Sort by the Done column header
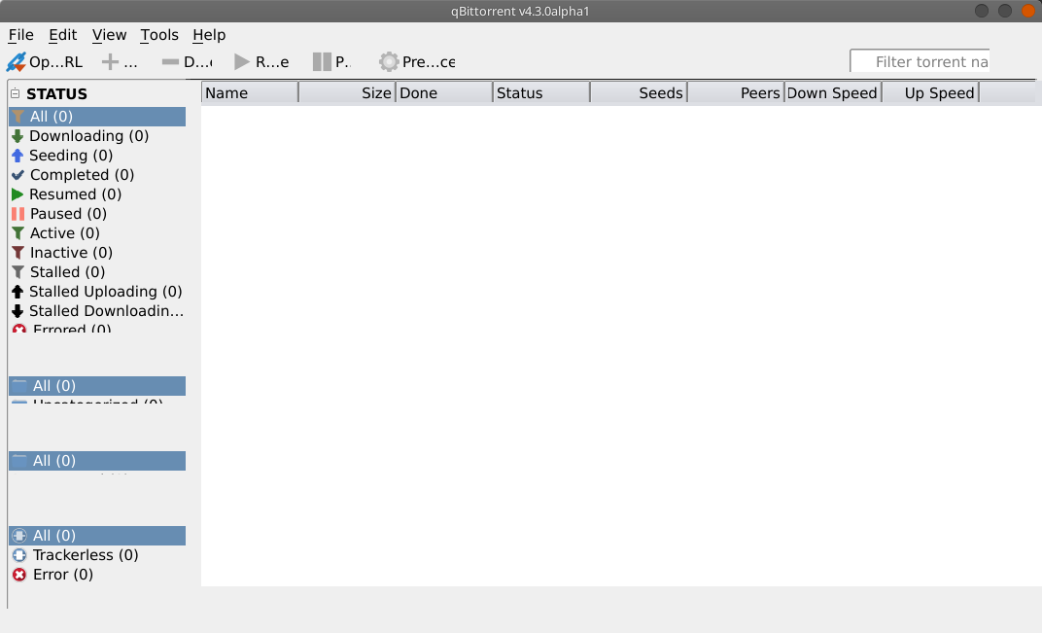Viewport: 1042px width, 633px height. pyautogui.click(x=444, y=93)
